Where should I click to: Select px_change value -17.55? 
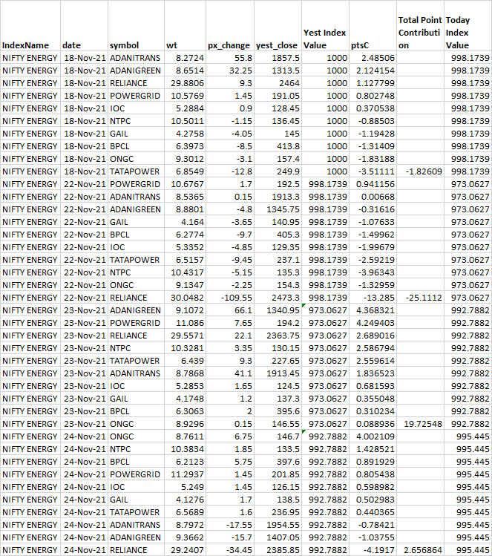click(239, 525)
